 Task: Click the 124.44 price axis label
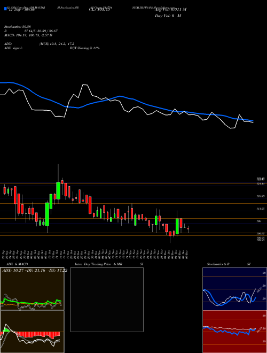[261, 183]
